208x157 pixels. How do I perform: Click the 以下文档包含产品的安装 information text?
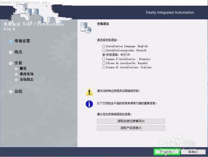(127, 103)
